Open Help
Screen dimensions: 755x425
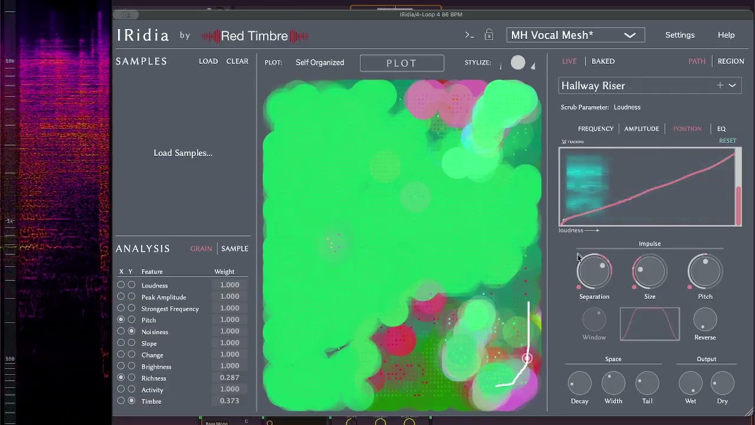(x=726, y=35)
